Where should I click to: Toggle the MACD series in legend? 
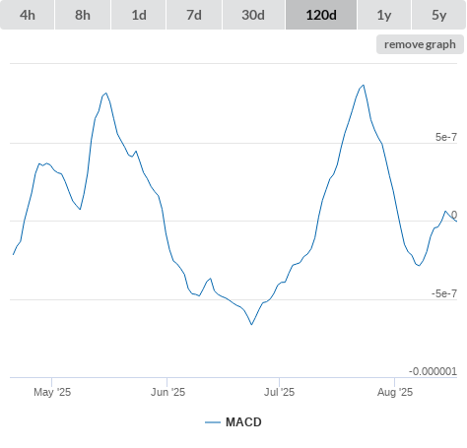point(233,422)
